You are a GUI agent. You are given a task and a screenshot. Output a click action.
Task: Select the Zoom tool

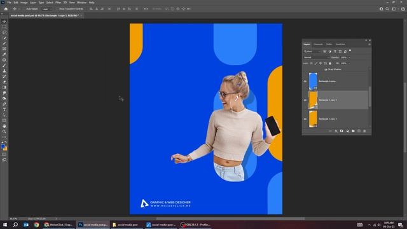(4, 132)
